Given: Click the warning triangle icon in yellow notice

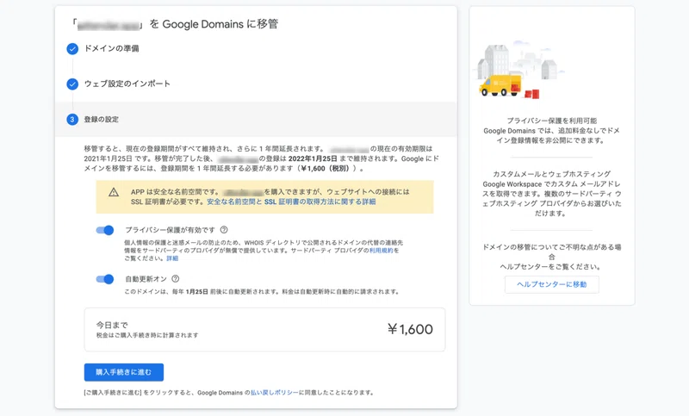Looking at the screenshot, I should [114, 192].
